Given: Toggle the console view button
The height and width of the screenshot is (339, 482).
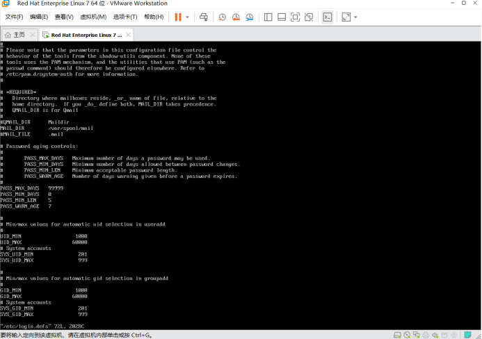Looking at the screenshot, I should (x=328, y=17).
